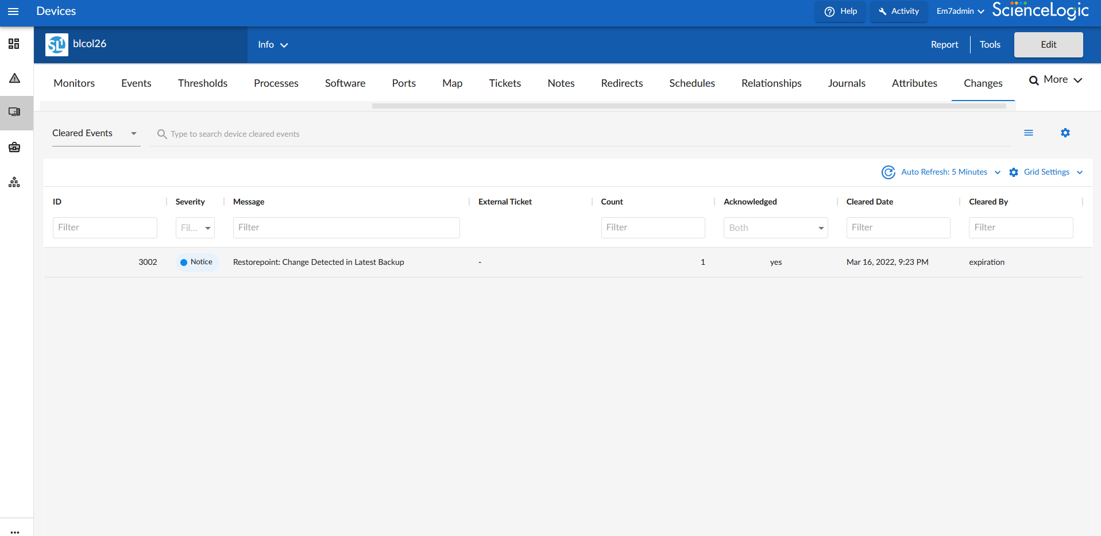Screen dimensions: 1101x536
Task: Click the Edit button
Action: pyautogui.click(x=1048, y=45)
